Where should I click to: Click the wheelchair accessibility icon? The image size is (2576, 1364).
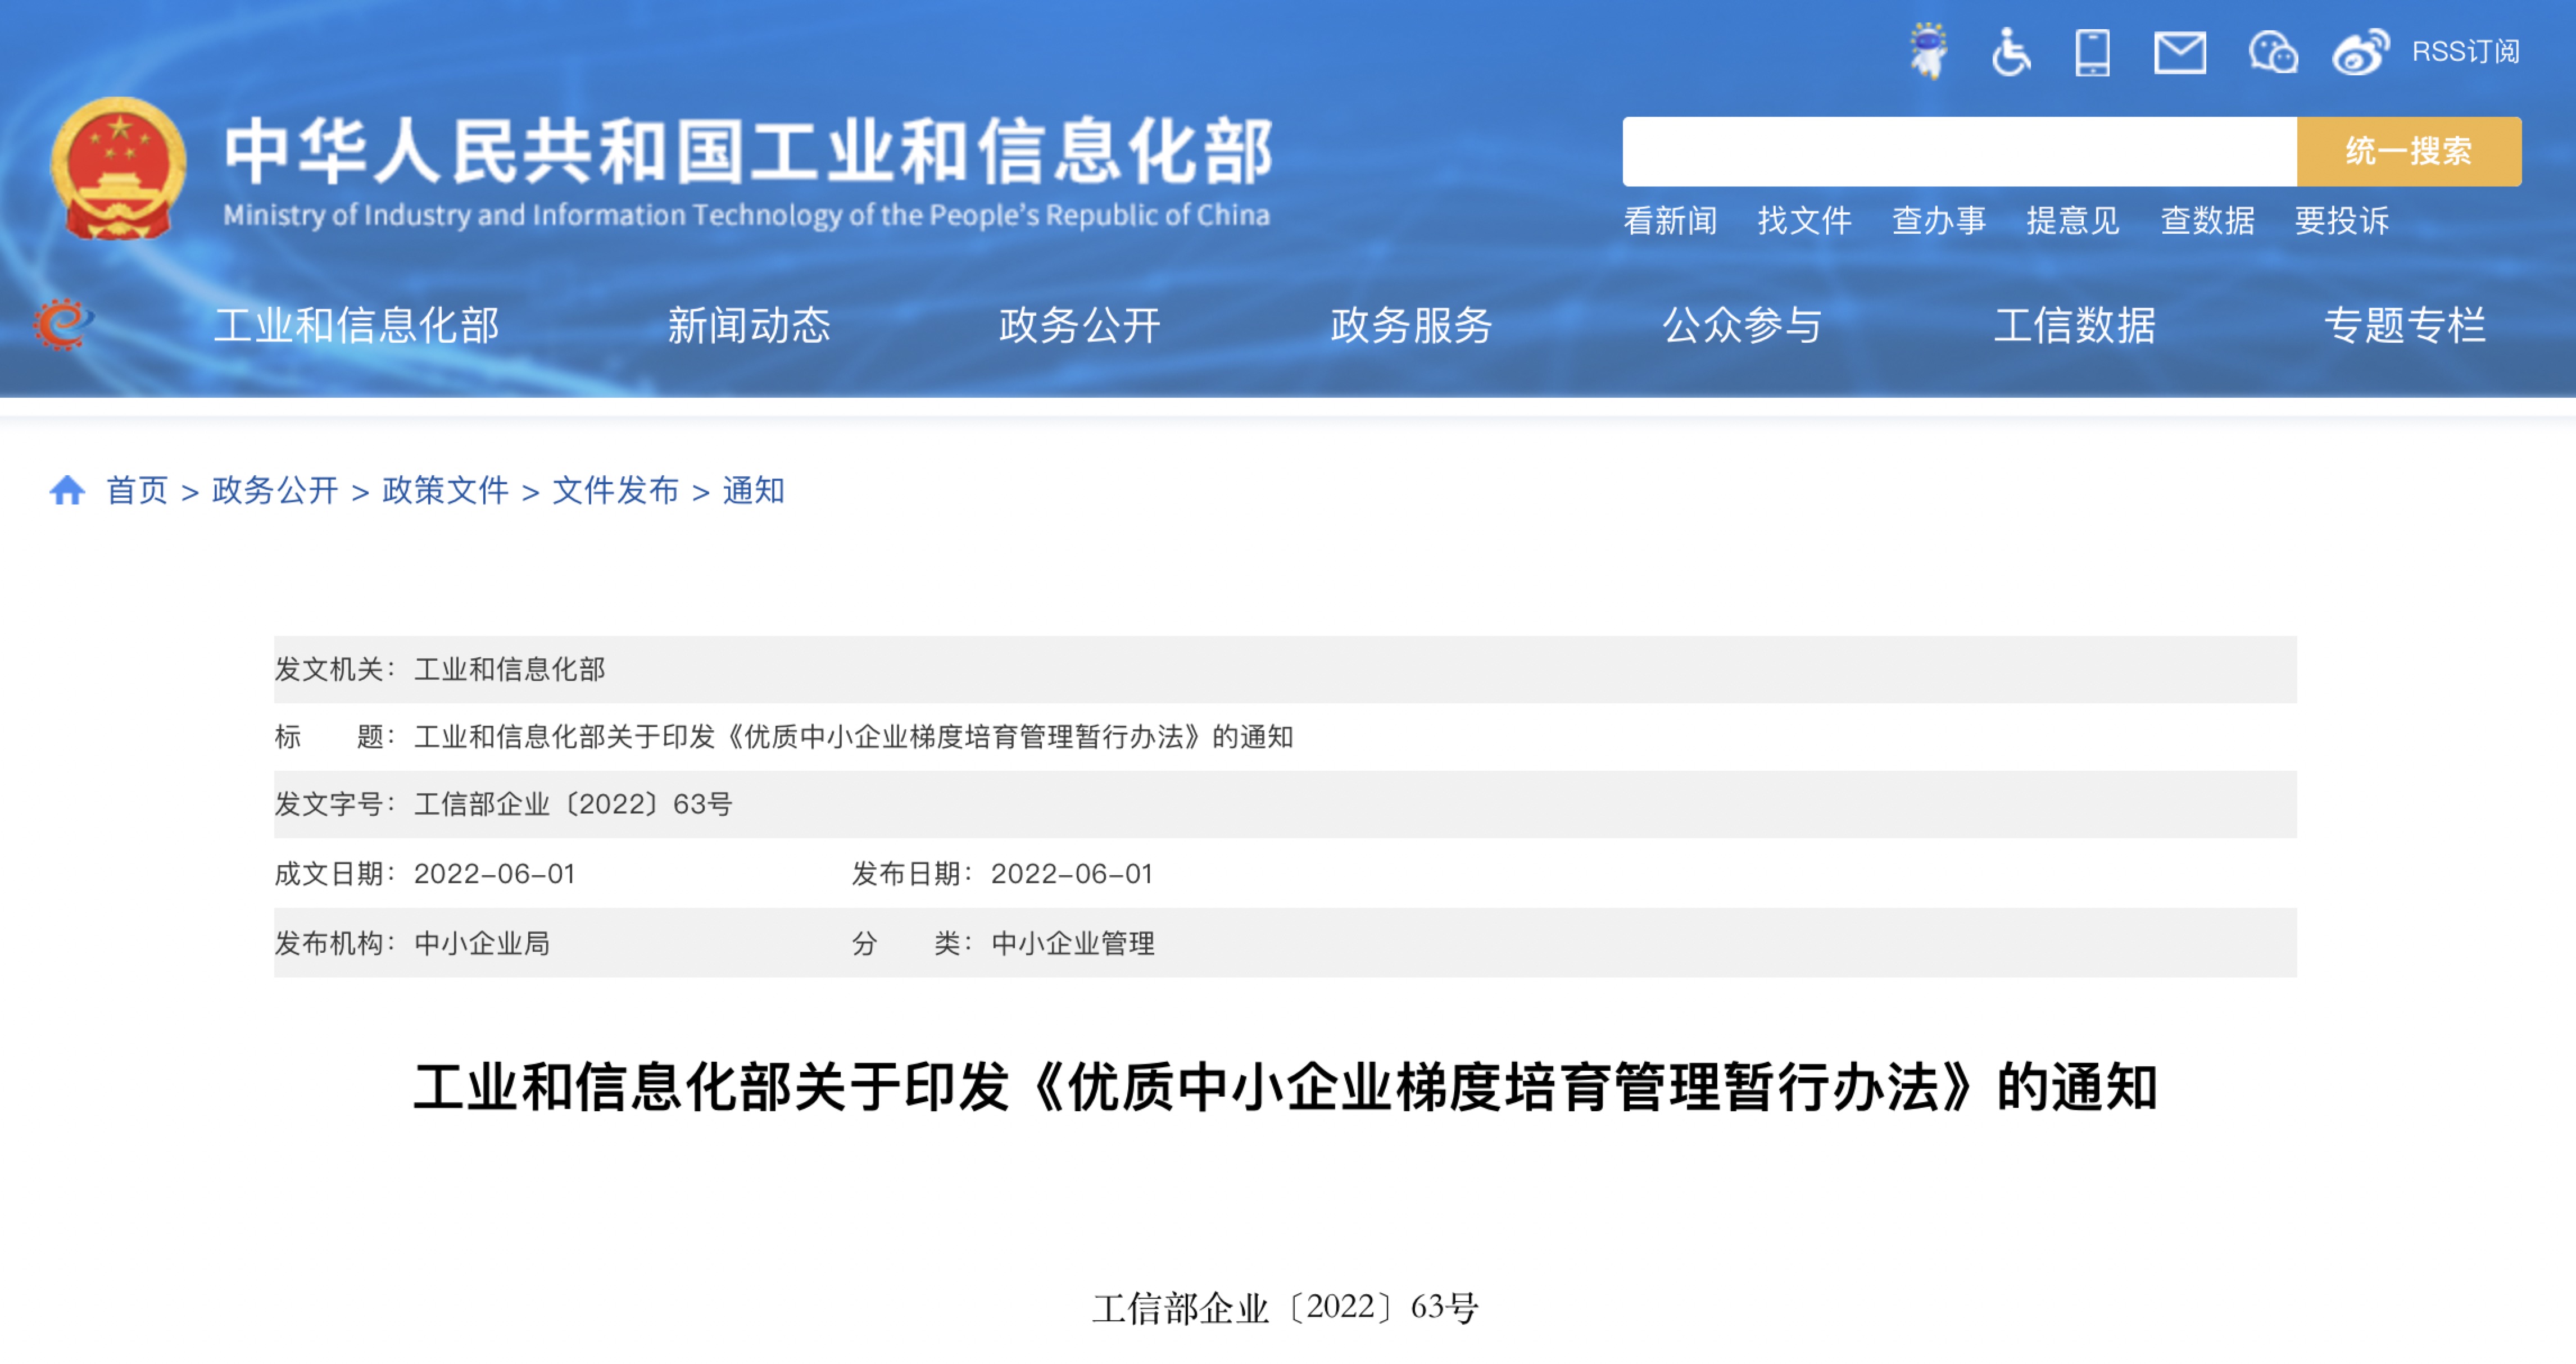[x=2011, y=52]
